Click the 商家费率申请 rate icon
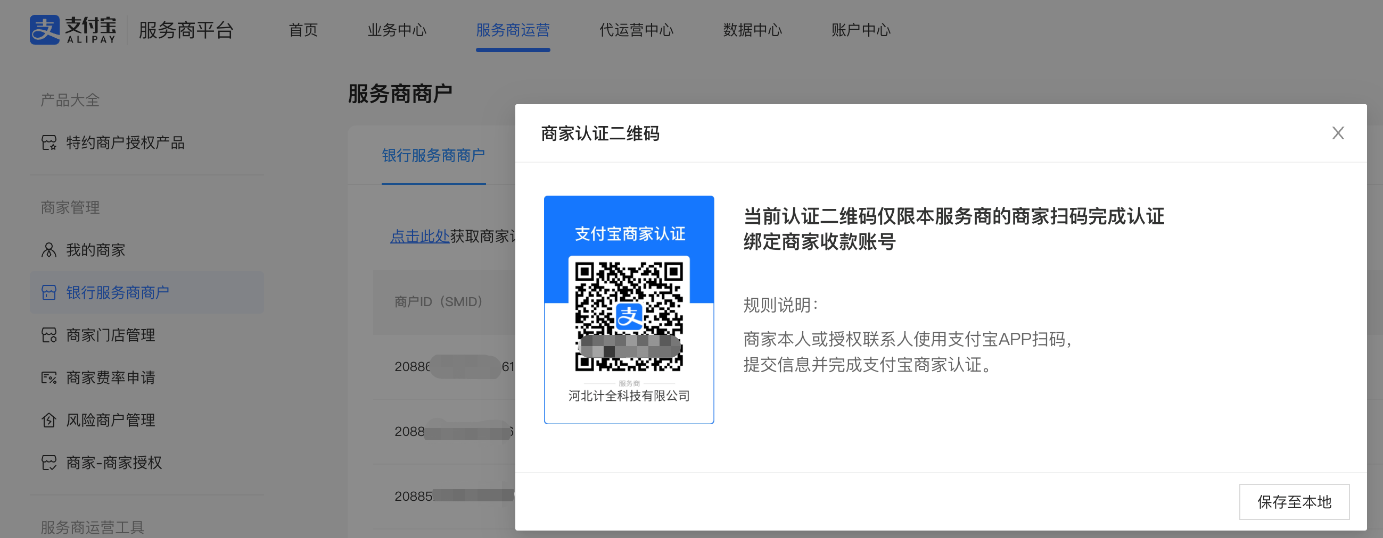 (49, 377)
